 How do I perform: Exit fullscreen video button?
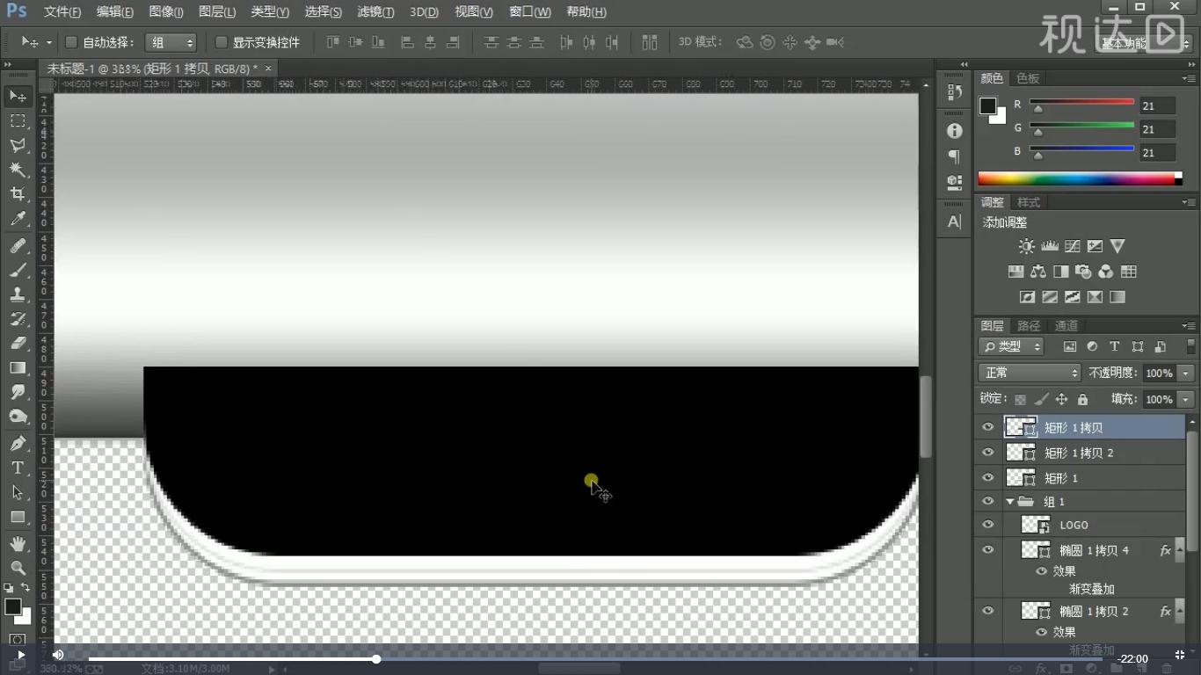pos(1179,655)
